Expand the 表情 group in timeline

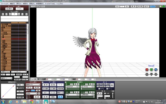pos(1,28)
